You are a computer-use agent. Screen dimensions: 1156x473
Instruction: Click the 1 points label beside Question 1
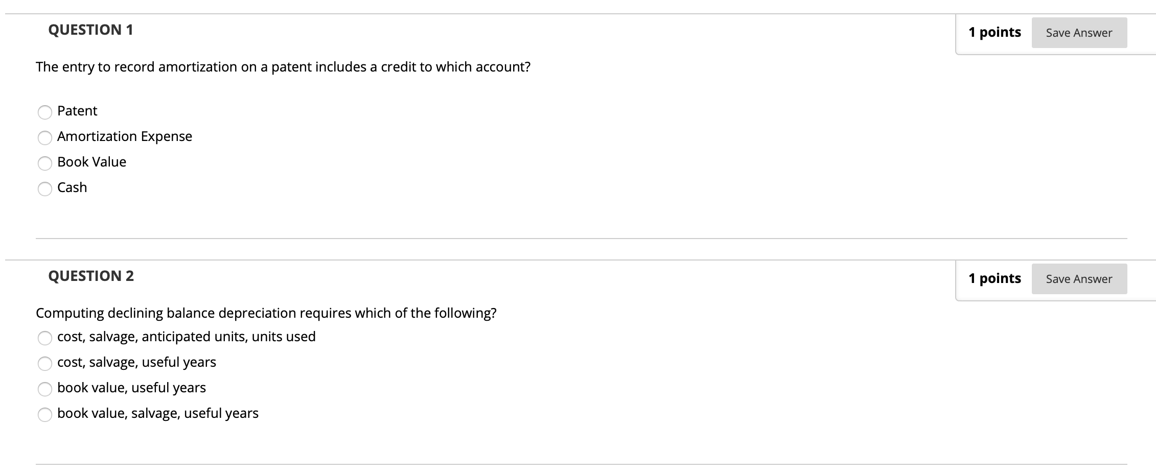[x=995, y=32]
